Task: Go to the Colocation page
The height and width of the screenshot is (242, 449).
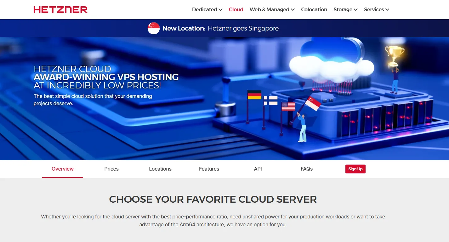Action: click(314, 9)
